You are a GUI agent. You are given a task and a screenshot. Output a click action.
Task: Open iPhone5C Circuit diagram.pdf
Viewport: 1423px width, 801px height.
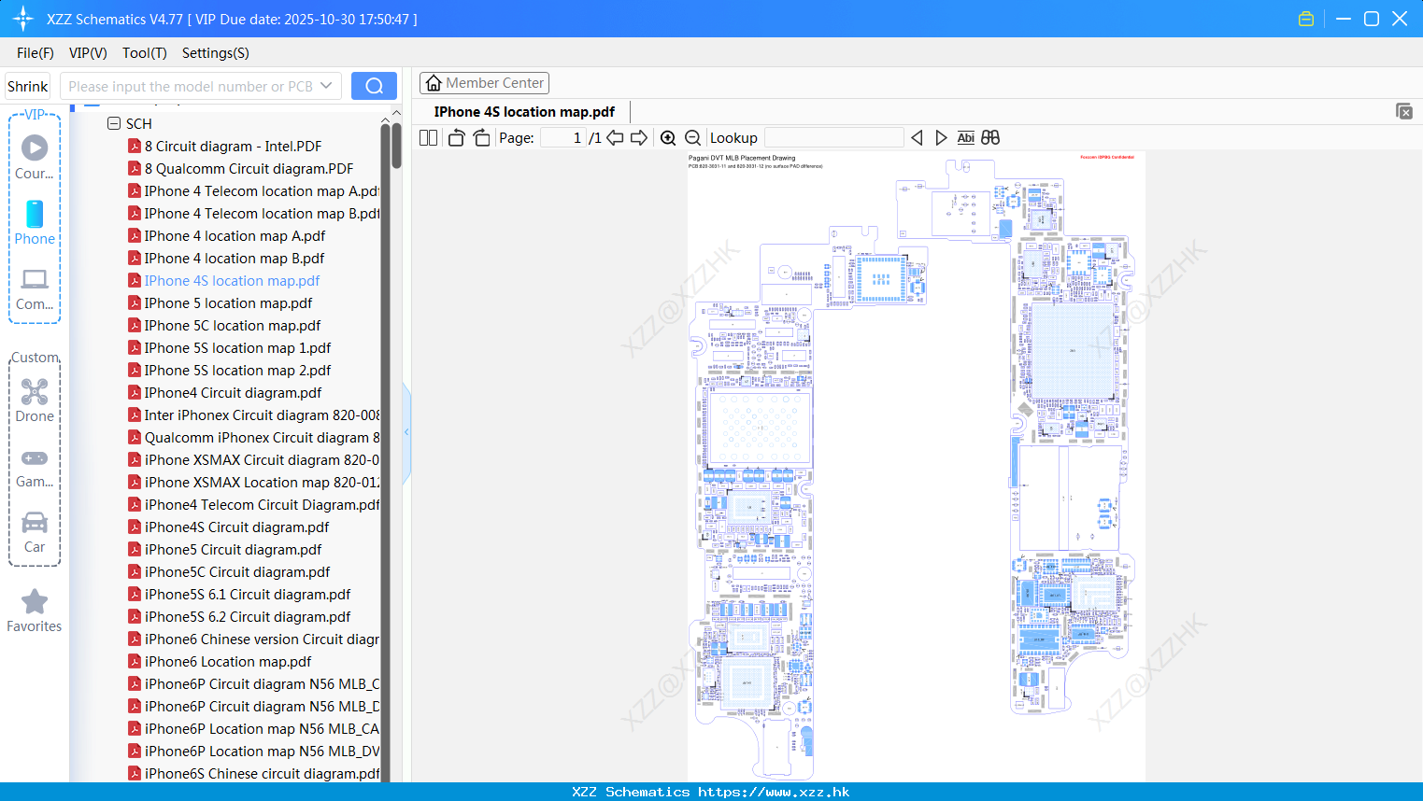237,571
